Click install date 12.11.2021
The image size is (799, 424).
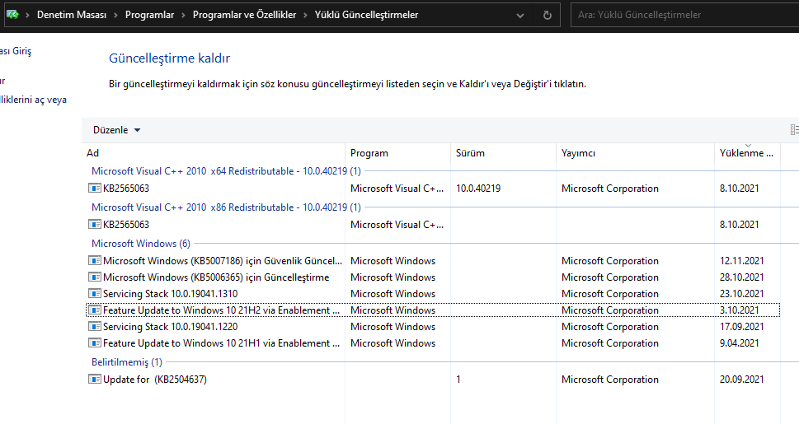click(742, 261)
